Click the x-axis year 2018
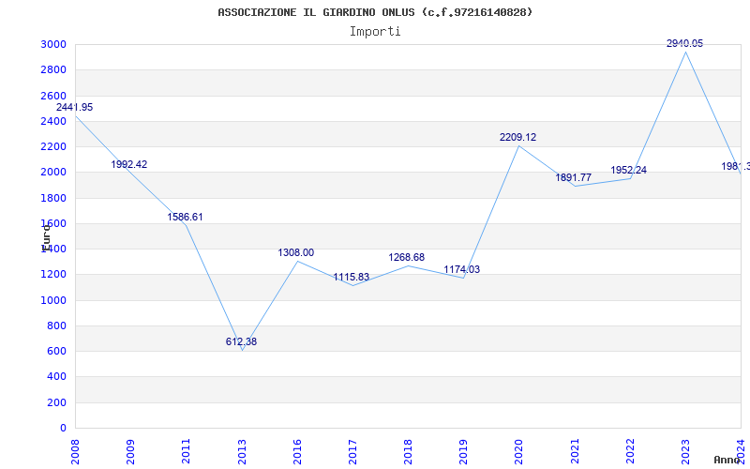 (x=409, y=451)
